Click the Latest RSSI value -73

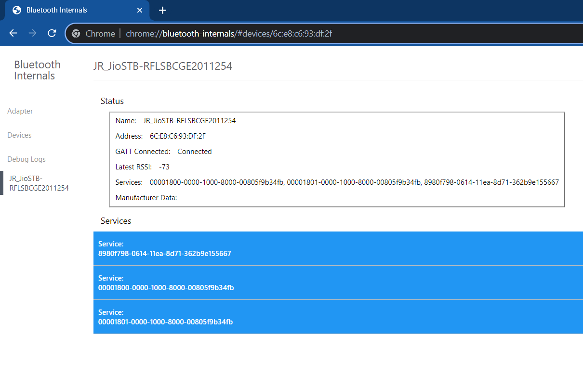[x=164, y=167]
